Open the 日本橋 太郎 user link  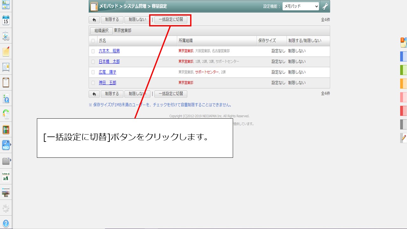pos(109,61)
